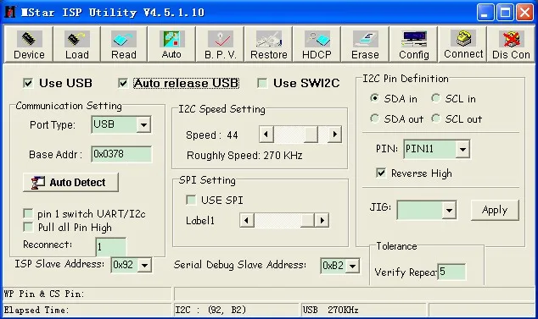Enable the Use SWI2C checkbox
This screenshot has height=319, width=538.
262,83
